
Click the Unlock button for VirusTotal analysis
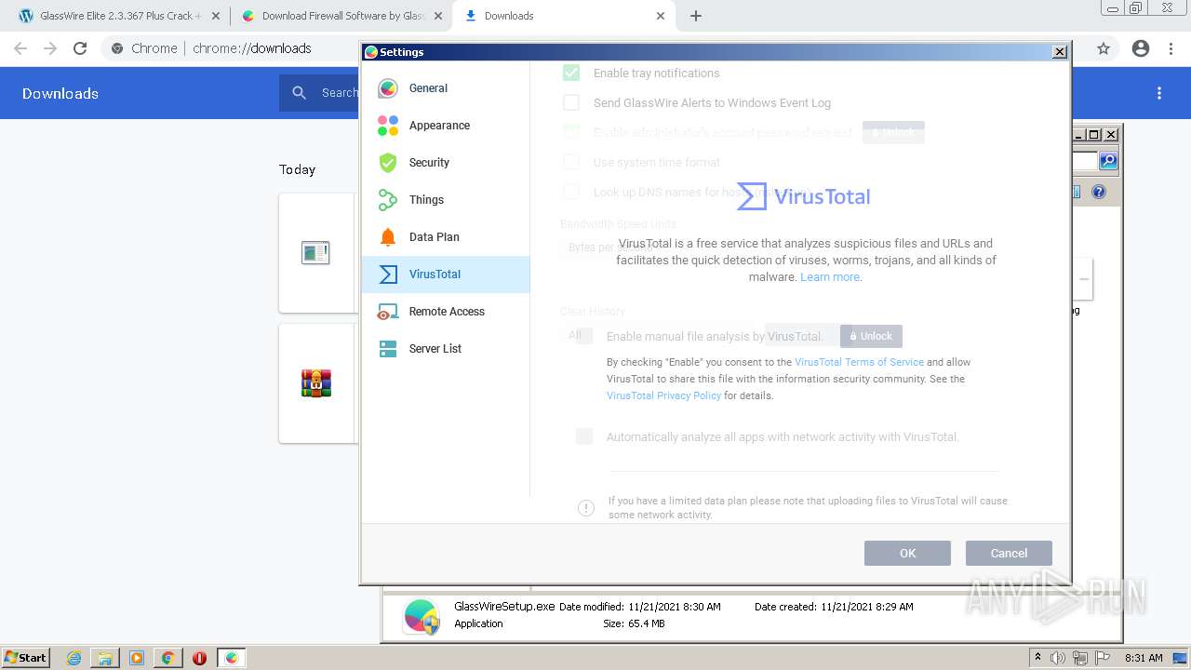point(871,336)
